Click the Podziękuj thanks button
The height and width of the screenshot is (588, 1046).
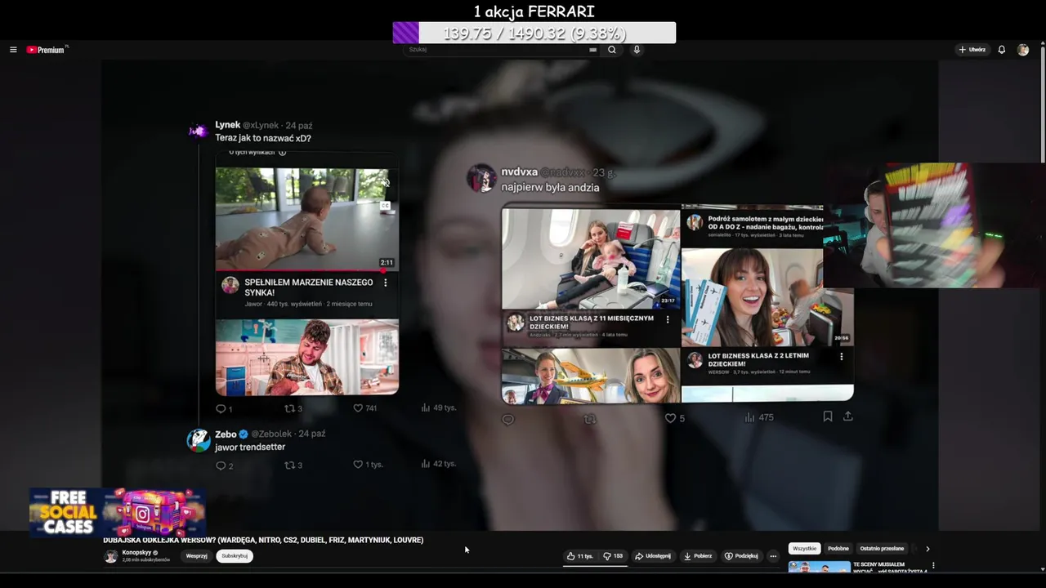click(x=741, y=556)
